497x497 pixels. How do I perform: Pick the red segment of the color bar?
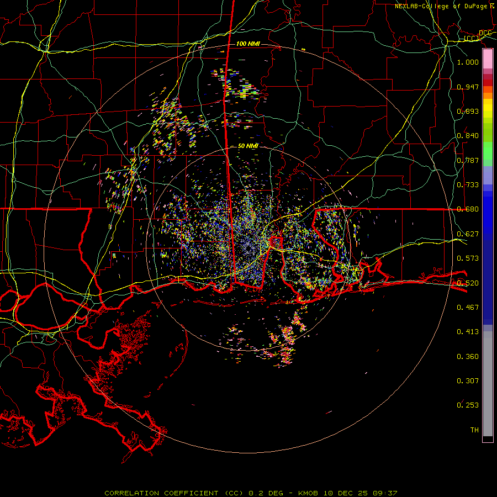pyautogui.click(x=488, y=83)
